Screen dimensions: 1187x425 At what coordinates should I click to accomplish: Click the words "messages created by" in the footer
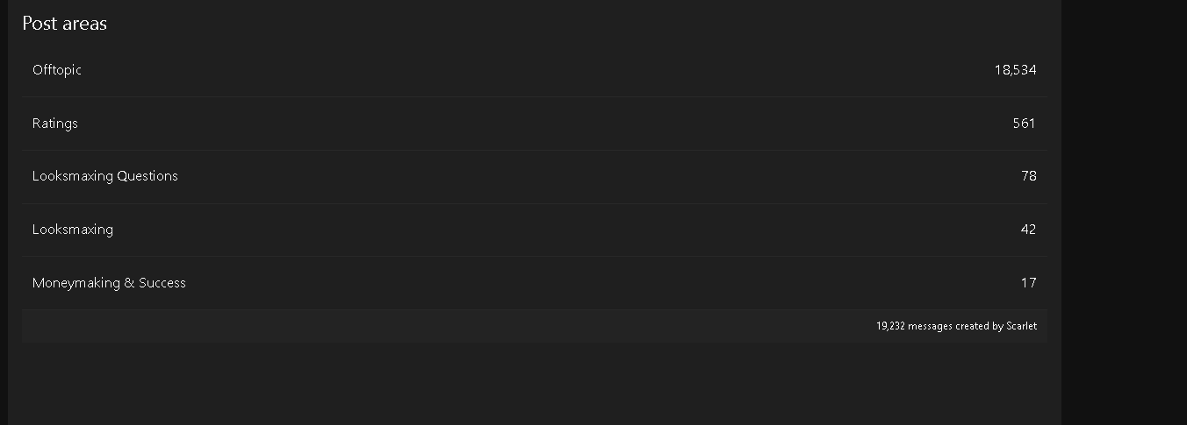955,326
